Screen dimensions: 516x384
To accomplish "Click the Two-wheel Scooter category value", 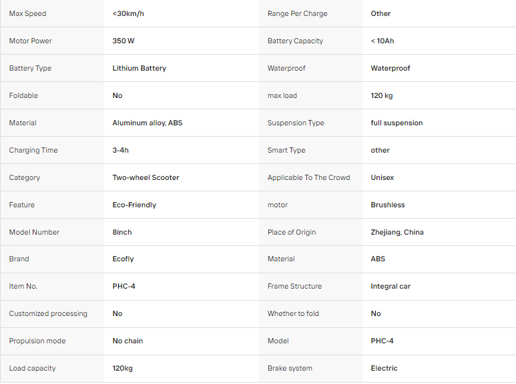I will (x=146, y=177).
